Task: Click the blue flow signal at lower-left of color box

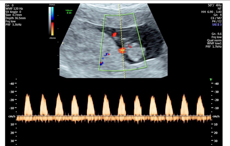Action: 101,63
